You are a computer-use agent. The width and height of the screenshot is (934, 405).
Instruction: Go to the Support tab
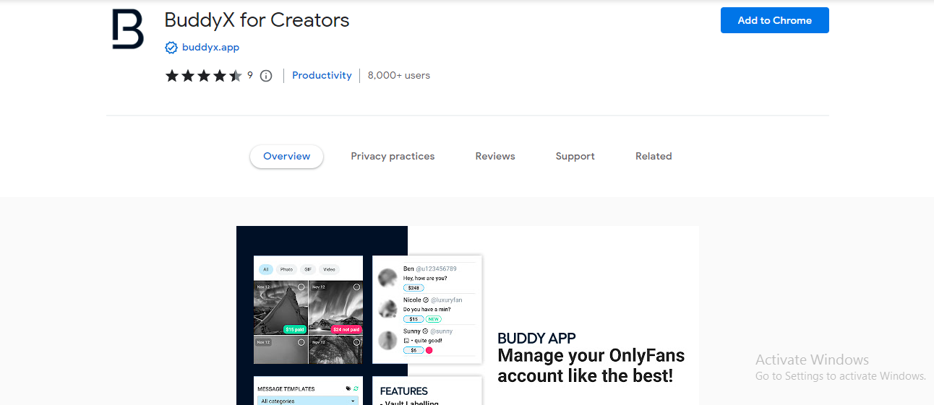pos(575,156)
